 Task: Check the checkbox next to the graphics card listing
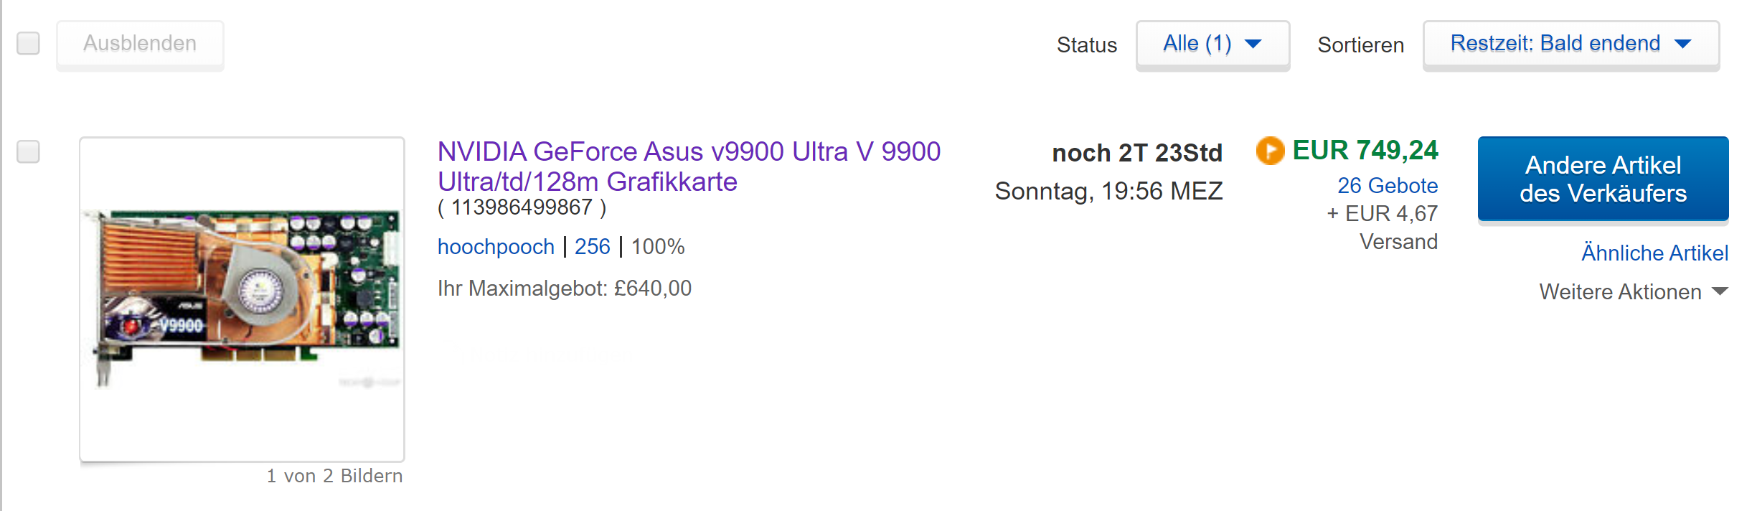pyautogui.click(x=28, y=151)
